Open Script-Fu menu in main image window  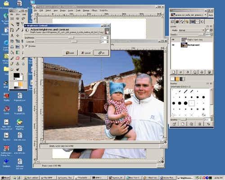(103, 10)
